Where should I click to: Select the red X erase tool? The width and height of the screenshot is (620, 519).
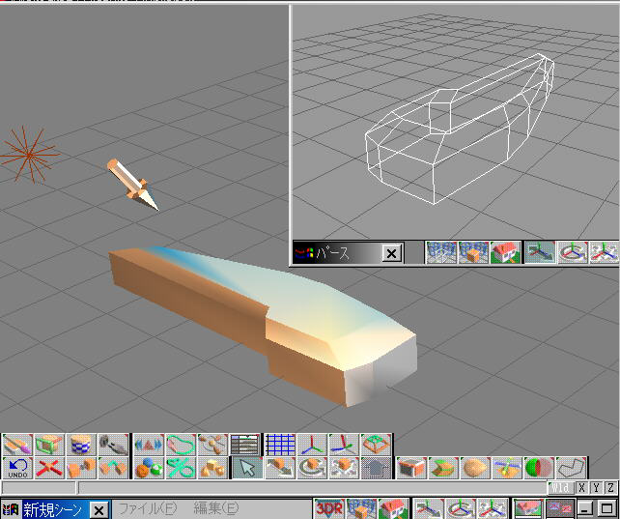tap(49, 468)
